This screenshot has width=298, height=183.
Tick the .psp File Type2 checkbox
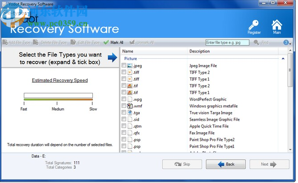tap(124, 139)
